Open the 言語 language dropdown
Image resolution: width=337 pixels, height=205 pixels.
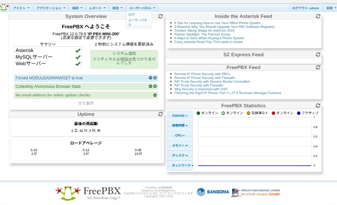[331, 8]
